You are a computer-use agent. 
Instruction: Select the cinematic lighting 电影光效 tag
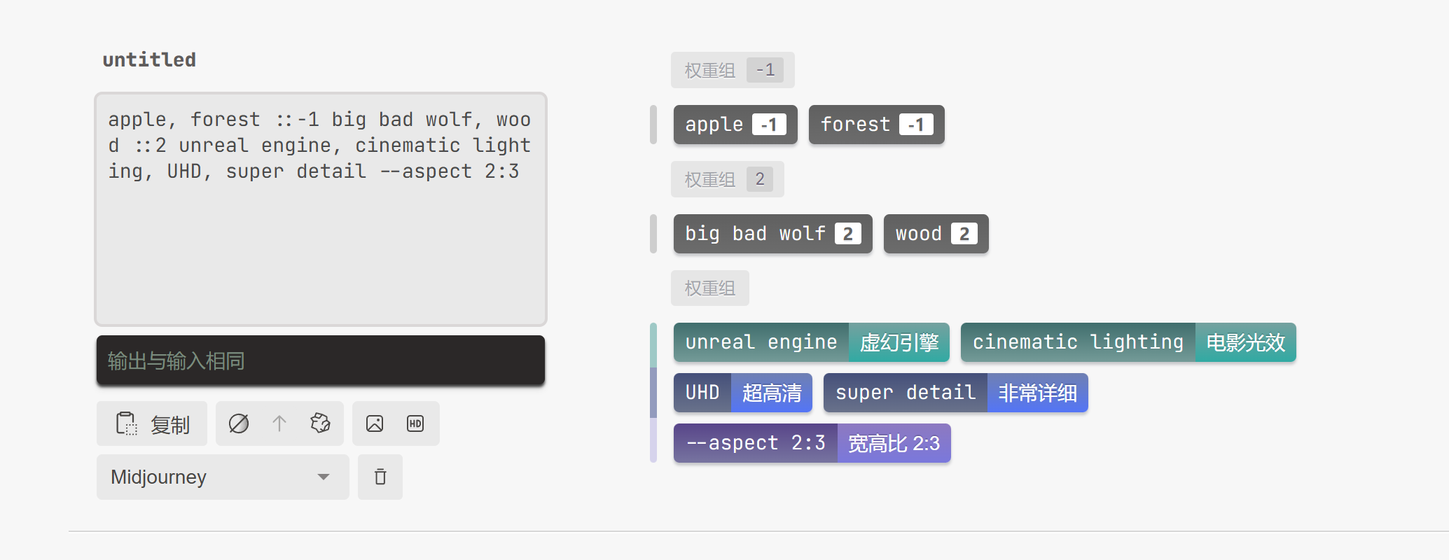(x=1127, y=342)
